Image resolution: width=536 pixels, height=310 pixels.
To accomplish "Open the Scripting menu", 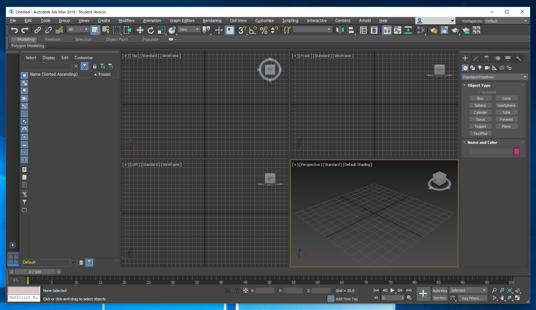I will [290, 21].
